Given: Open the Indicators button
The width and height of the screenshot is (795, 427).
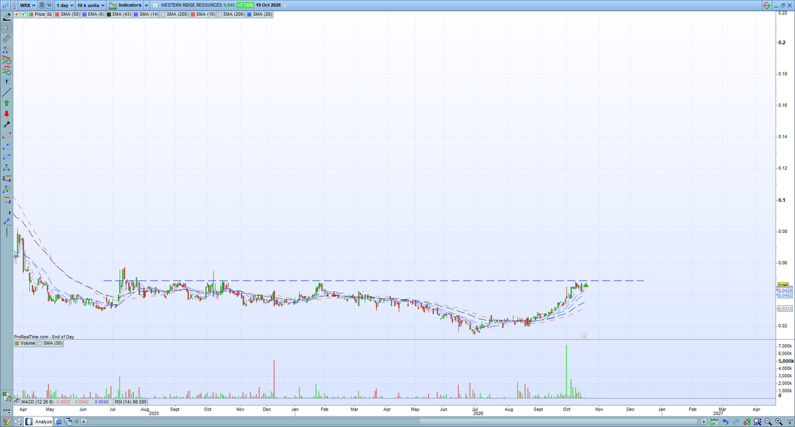Looking at the screenshot, I should tap(126, 5).
